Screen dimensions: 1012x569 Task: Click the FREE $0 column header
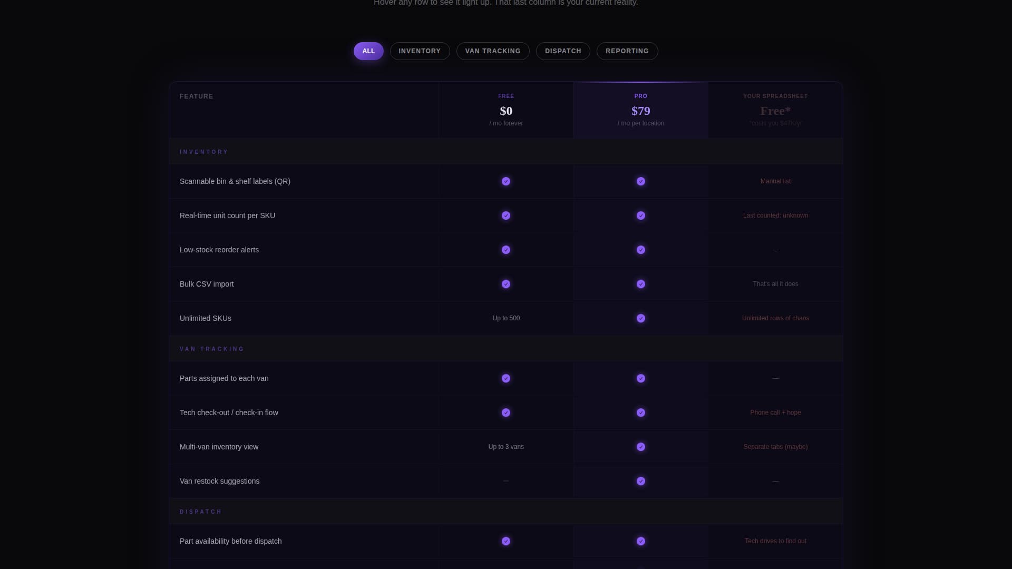[506, 110]
